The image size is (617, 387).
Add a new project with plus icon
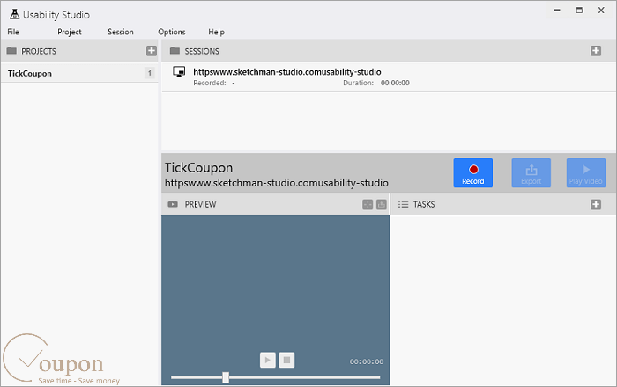click(x=152, y=51)
